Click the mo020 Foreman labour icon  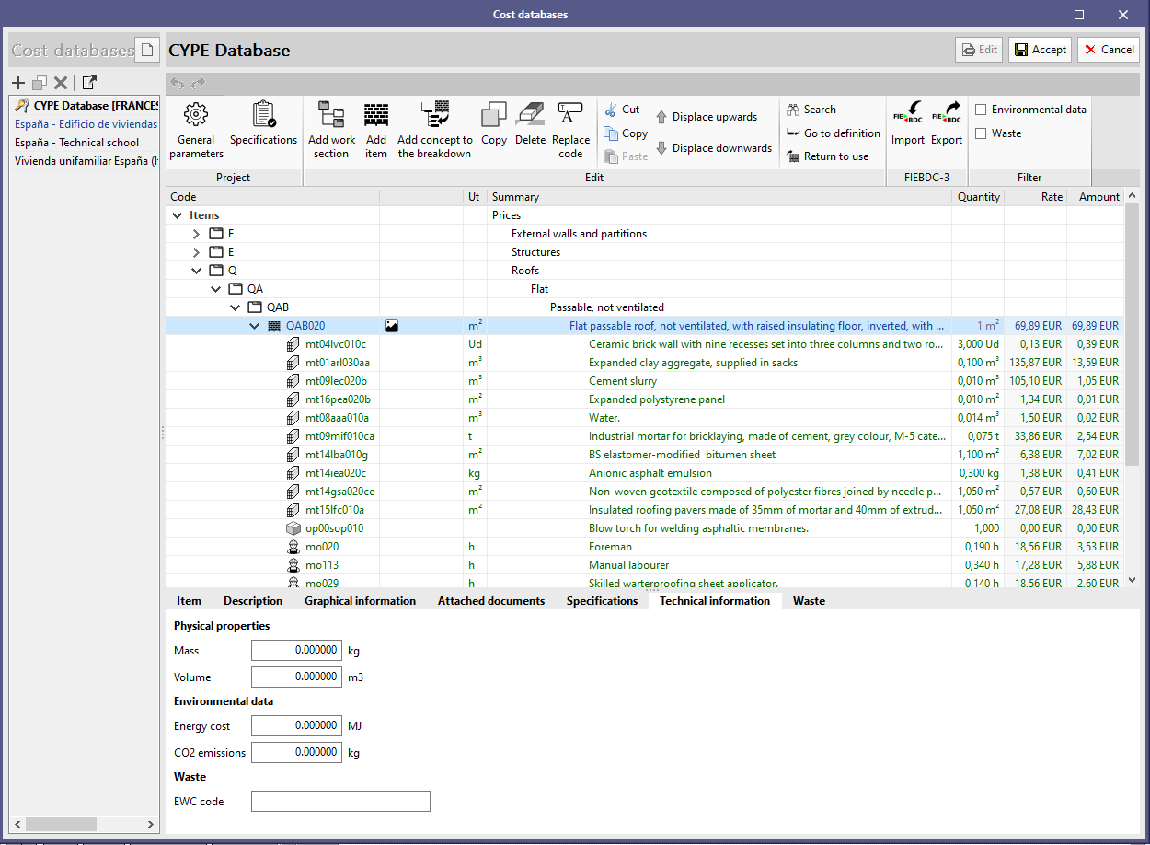click(x=293, y=547)
